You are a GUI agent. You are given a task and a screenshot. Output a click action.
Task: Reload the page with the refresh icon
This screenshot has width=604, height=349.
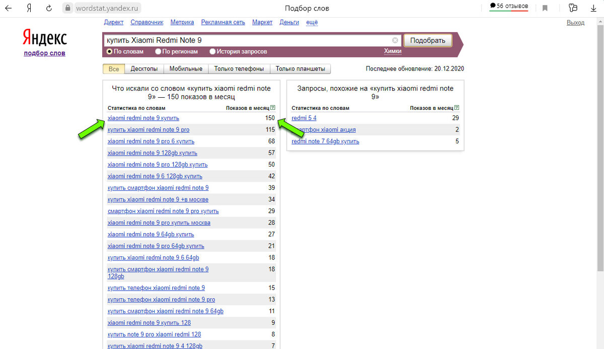(49, 8)
